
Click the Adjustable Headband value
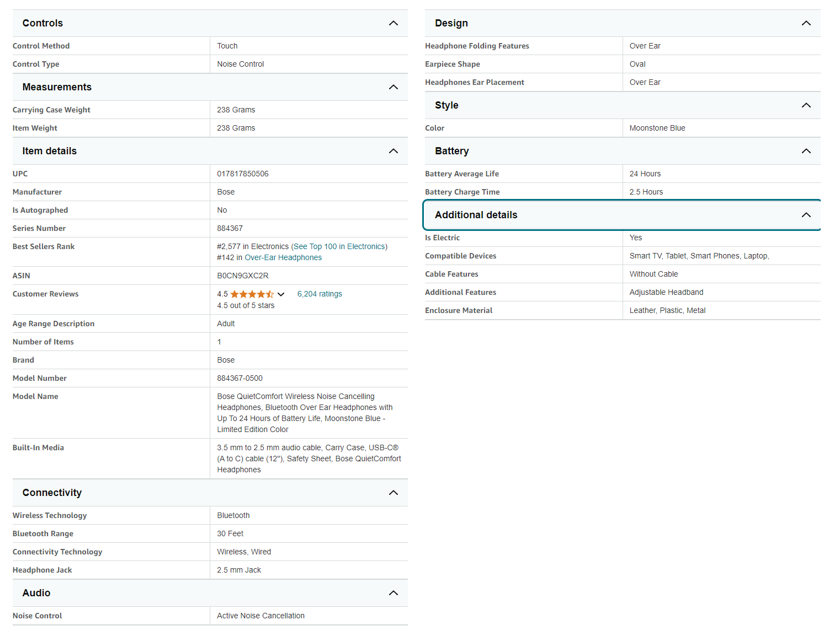coord(667,292)
